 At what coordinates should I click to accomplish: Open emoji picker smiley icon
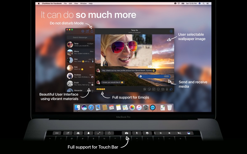pyautogui.click(x=158, y=89)
